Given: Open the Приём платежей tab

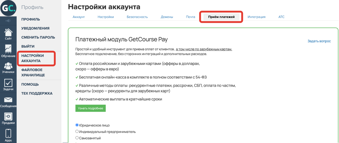Looking at the screenshot, I should pyautogui.click(x=221, y=17).
